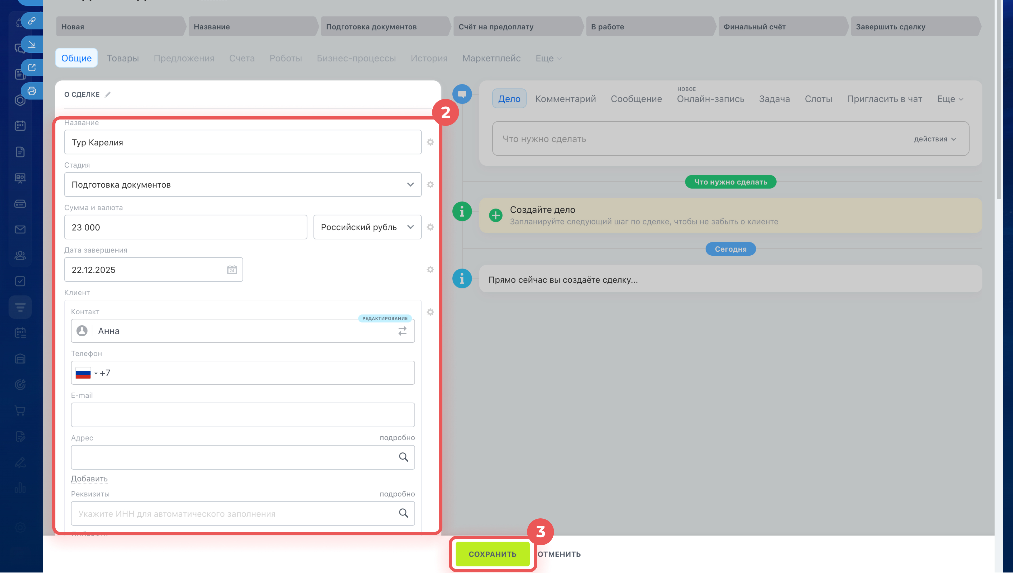Image resolution: width=1013 pixels, height=573 pixels.
Task: Click pencil icon next to О СДЕЛКЕ
Action: 108,94
